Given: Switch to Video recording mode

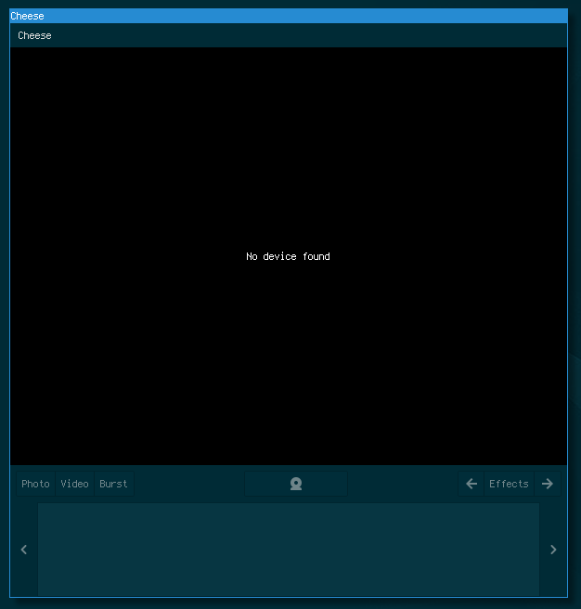Looking at the screenshot, I should pyautogui.click(x=74, y=484).
